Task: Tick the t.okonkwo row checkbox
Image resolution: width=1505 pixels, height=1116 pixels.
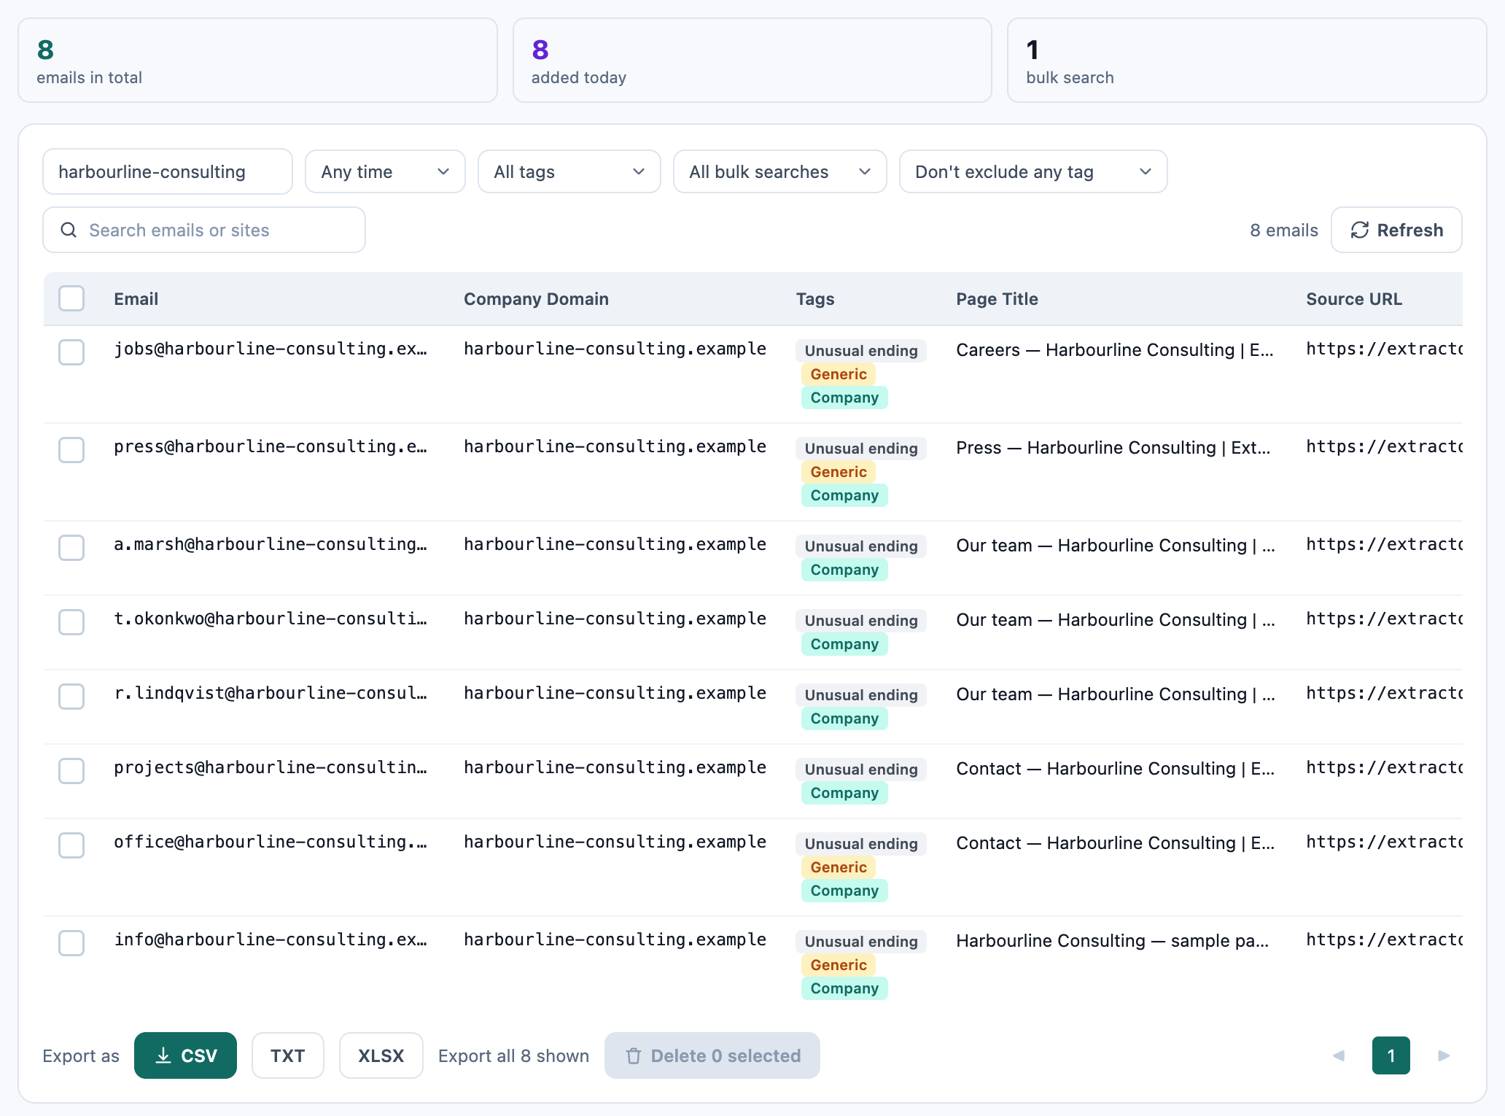Action: point(71,622)
